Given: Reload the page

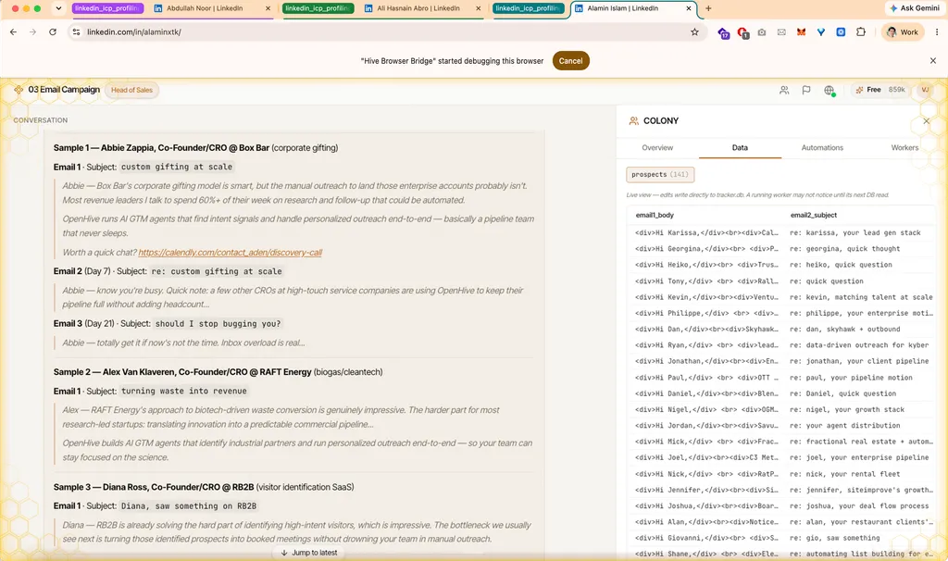Looking at the screenshot, I should (x=53, y=32).
